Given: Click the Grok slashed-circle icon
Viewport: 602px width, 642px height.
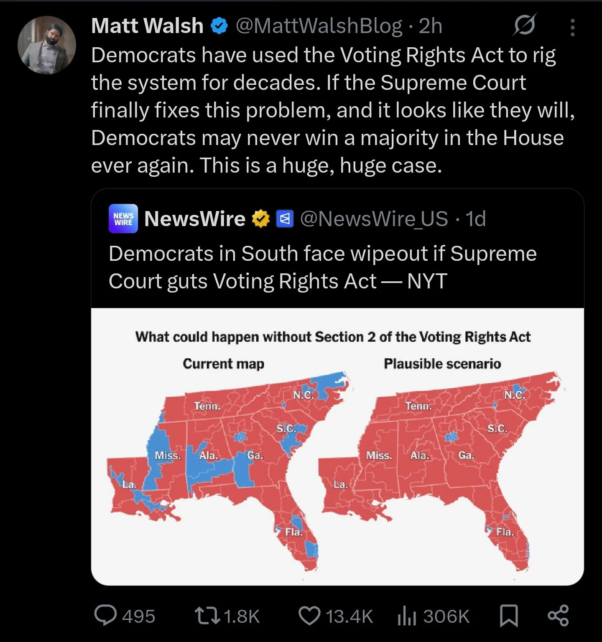Looking at the screenshot, I should (x=525, y=26).
